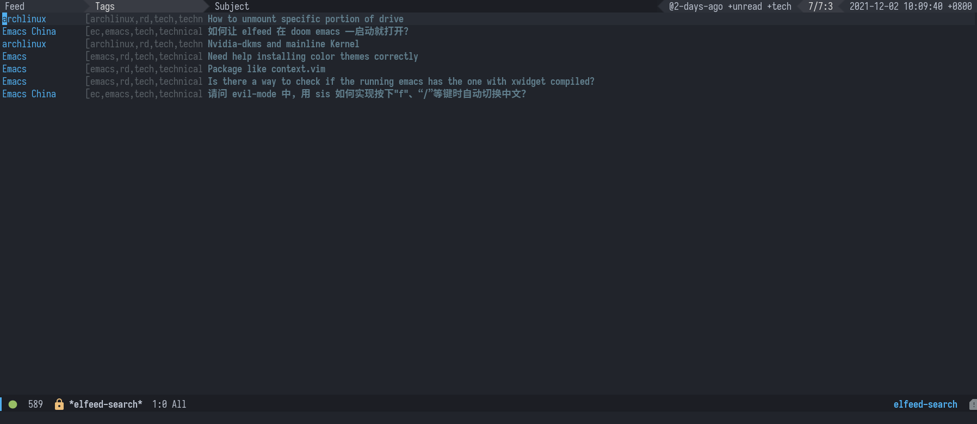Click the search filter @2-days-ago +unread +tech

[730, 6]
